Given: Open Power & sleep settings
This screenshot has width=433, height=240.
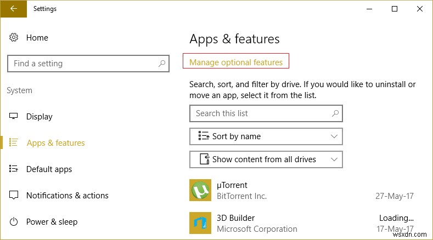Looking at the screenshot, I should pos(52,222).
